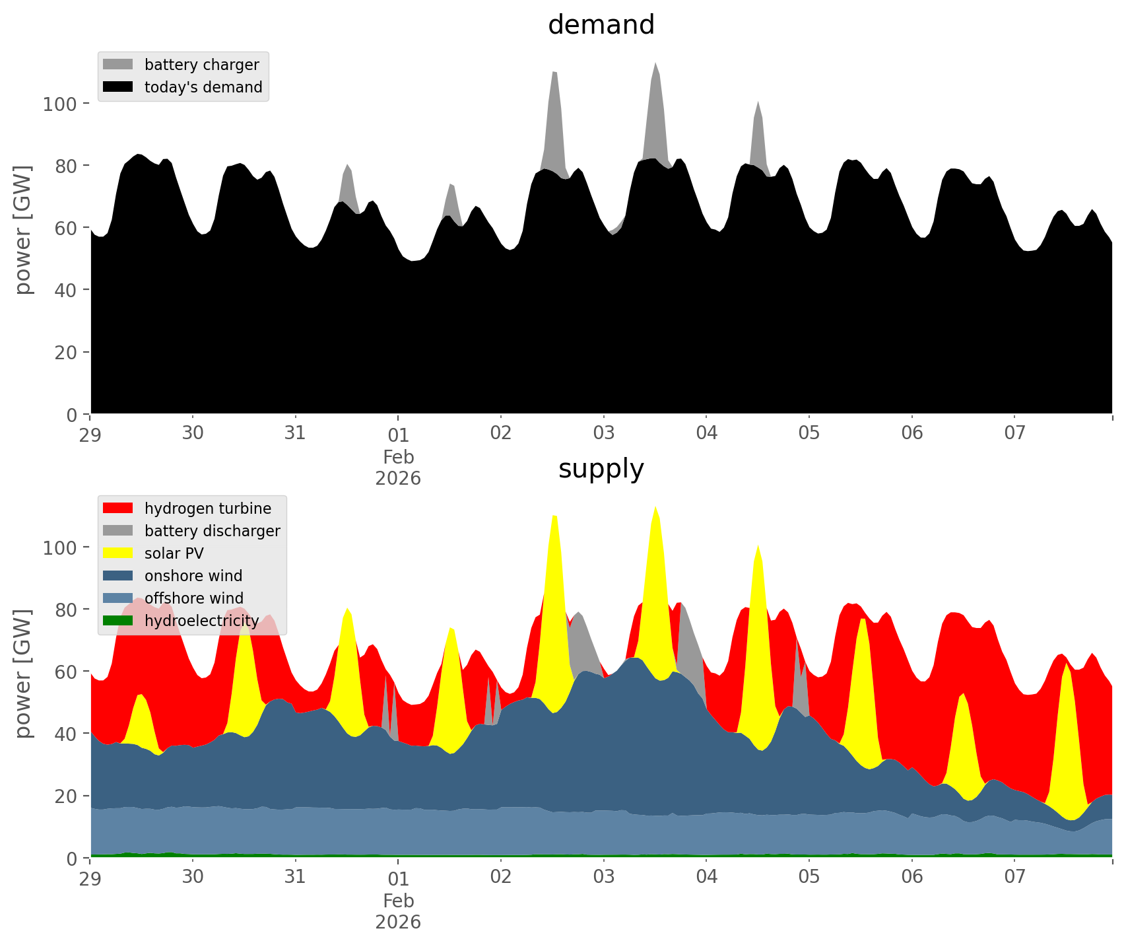The height and width of the screenshot is (945, 1126).
Task: Click the 'solar PV' legend label
Action: [174, 553]
